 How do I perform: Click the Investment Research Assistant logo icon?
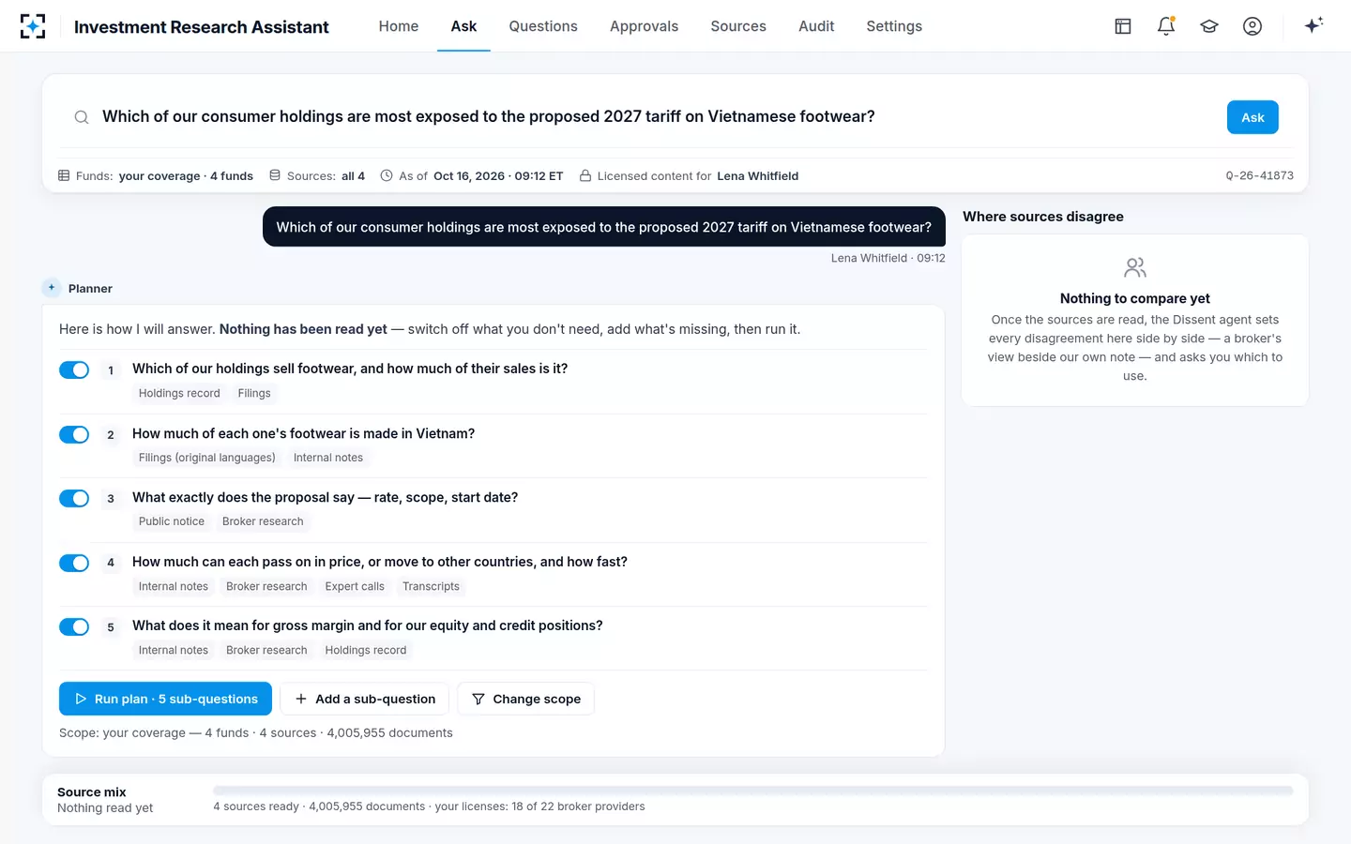pyautogui.click(x=33, y=26)
